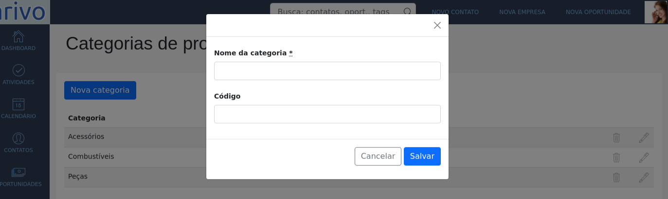Go to Atividades checkmark icon
Screen dimensions: 668x199
click(x=18, y=70)
